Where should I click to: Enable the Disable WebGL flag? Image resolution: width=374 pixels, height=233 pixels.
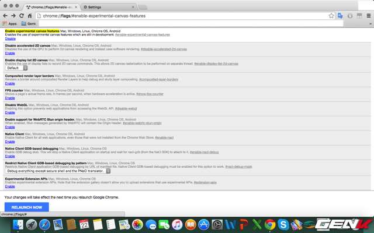(x=10, y=112)
